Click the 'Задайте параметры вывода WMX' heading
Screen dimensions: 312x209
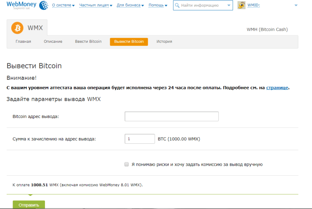coord(54,99)
